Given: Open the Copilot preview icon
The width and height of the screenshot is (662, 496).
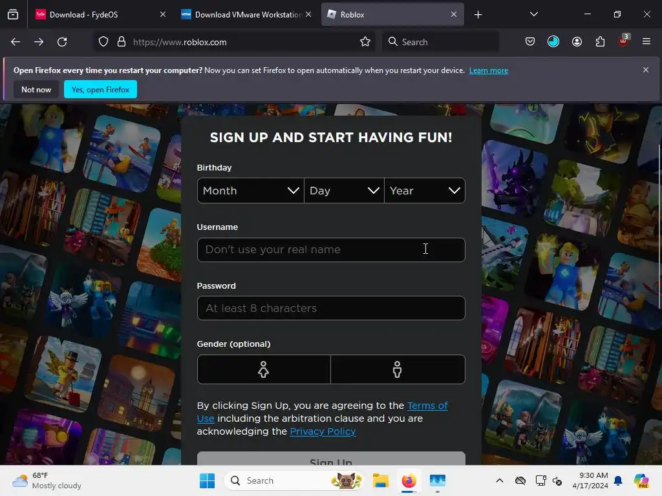Looking at the screenshot, I should click(641, 480).
